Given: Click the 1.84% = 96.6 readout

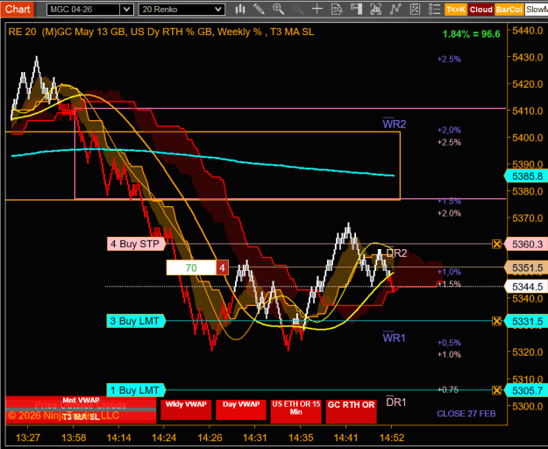Looking at the screenshot, I should coord(471,34).
